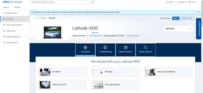The height and width of the screenshot is (93, 203).
Task: Click the info icon in welcome banner
Action: (32, 12)
